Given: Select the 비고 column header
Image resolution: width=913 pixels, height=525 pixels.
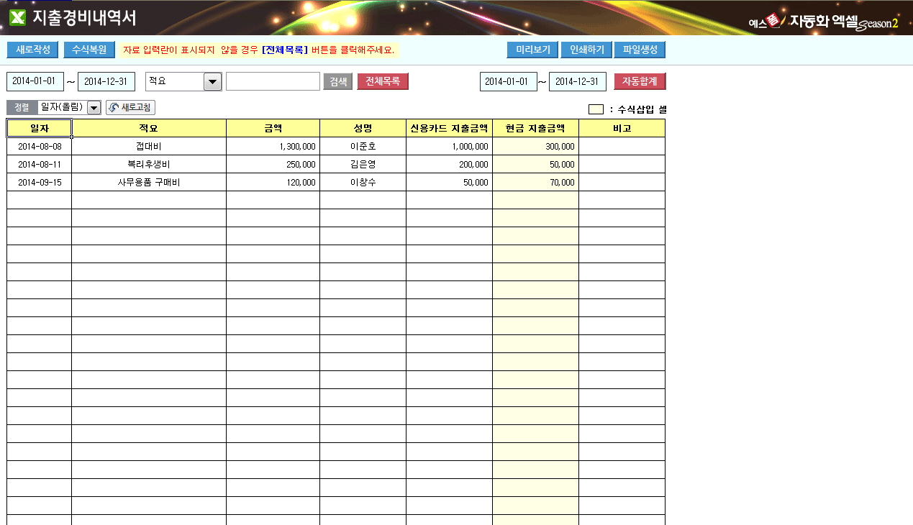Looking at the screenshot, I should [x=622, y=128].
